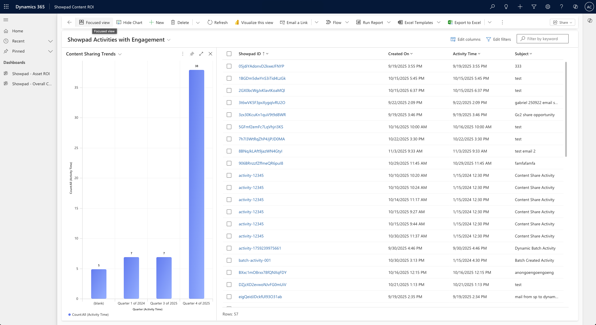596x325 pixels.
Task: Select the batch-activity-001 row checkbox
Action: (x=229, y=260)
